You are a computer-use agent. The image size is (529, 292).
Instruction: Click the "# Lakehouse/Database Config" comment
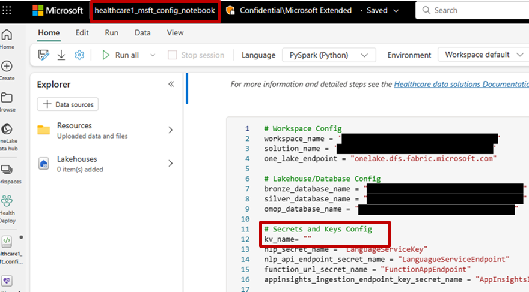pos(322,179)
